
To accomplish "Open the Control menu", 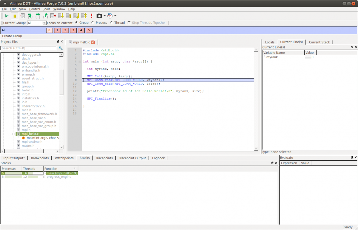I will click(35, 9).
